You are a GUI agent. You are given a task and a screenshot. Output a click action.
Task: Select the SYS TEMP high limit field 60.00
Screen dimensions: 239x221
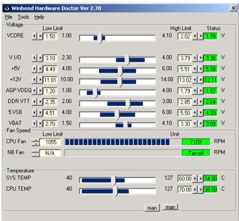pos(185,179)
